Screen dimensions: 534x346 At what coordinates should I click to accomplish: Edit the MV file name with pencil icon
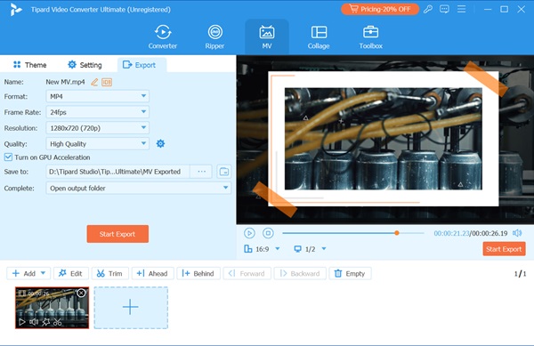94,82
